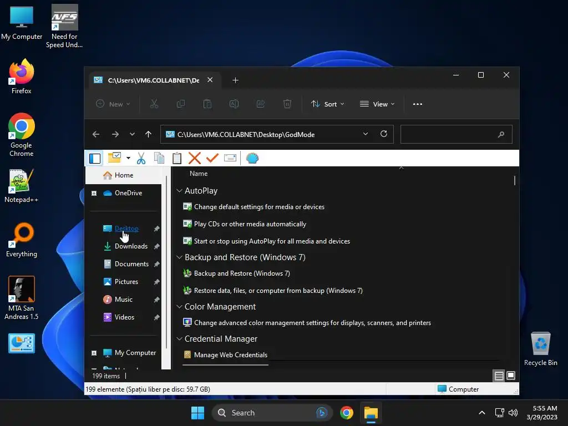Go back with the left arrow

coord(96,134)
